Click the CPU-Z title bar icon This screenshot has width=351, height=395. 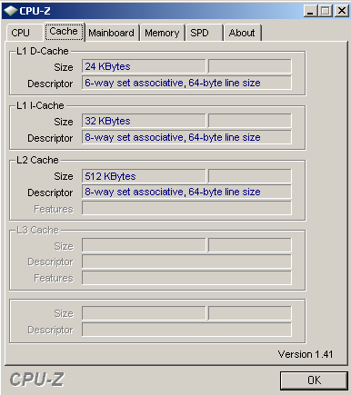pyautogui.click(x=10, y=11)
